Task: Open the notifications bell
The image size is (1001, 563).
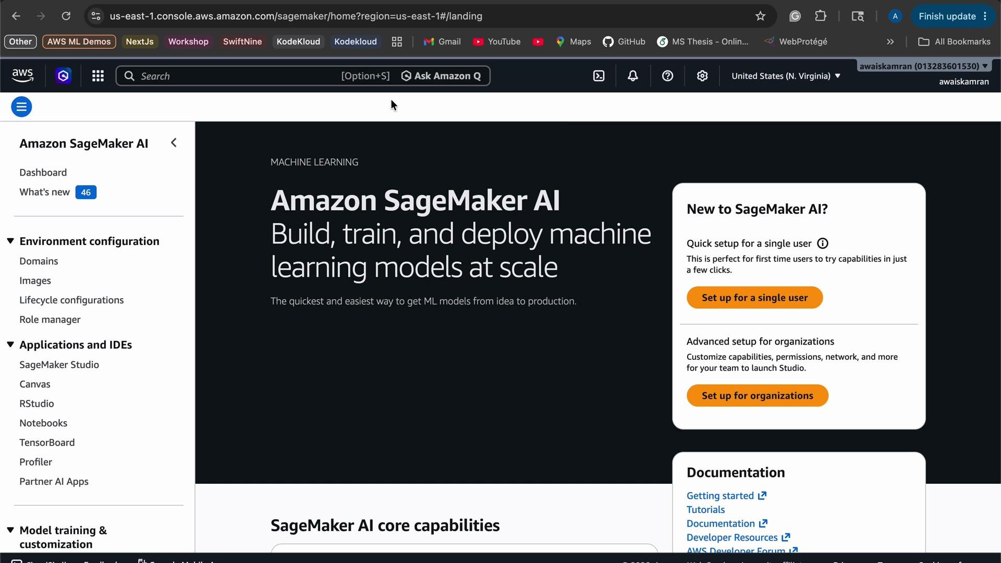Action: pyautogui.click(x=633, y=76)
